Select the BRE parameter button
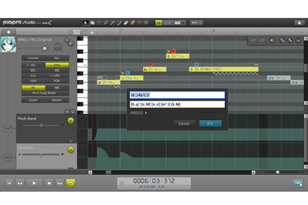The image size is (308, 205). pos(33,70)
